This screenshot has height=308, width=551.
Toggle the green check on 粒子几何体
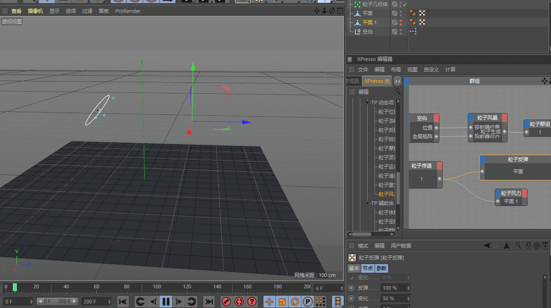coord(405,4)
